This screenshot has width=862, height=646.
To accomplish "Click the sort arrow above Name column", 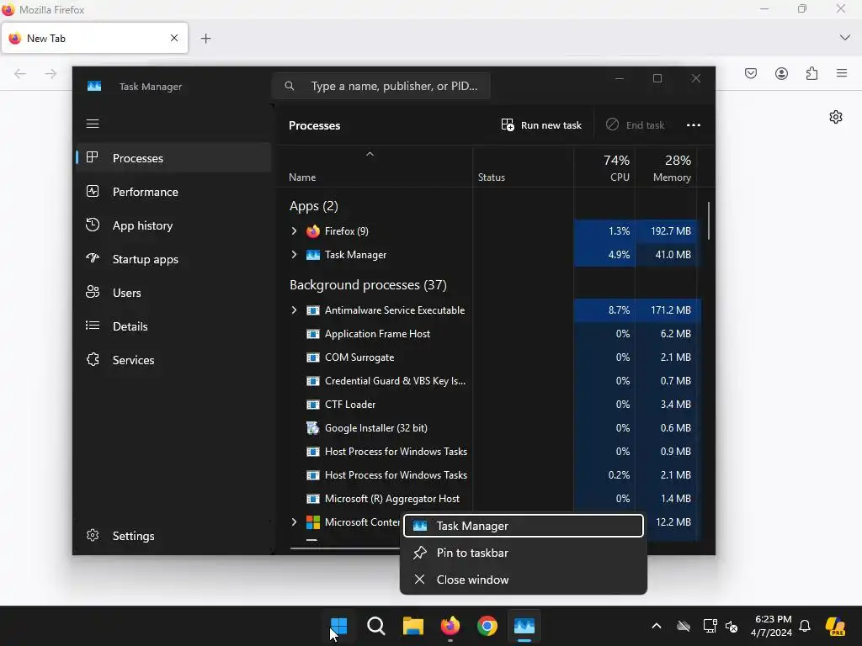I will point(370,155).
